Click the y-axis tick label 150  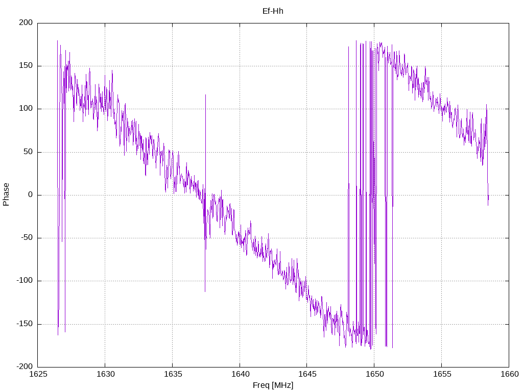26,66
